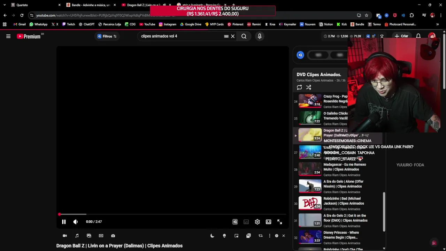
Task: Click the blue vidIQ circle icon
Action: [300, 55]
